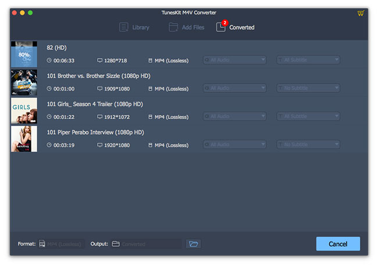Image resolution: width=378 pixels, height=267 pixels.
Task: Expand No Subtitle dropdown for Brother vs. Brother
Action: [x=308, y=88]
